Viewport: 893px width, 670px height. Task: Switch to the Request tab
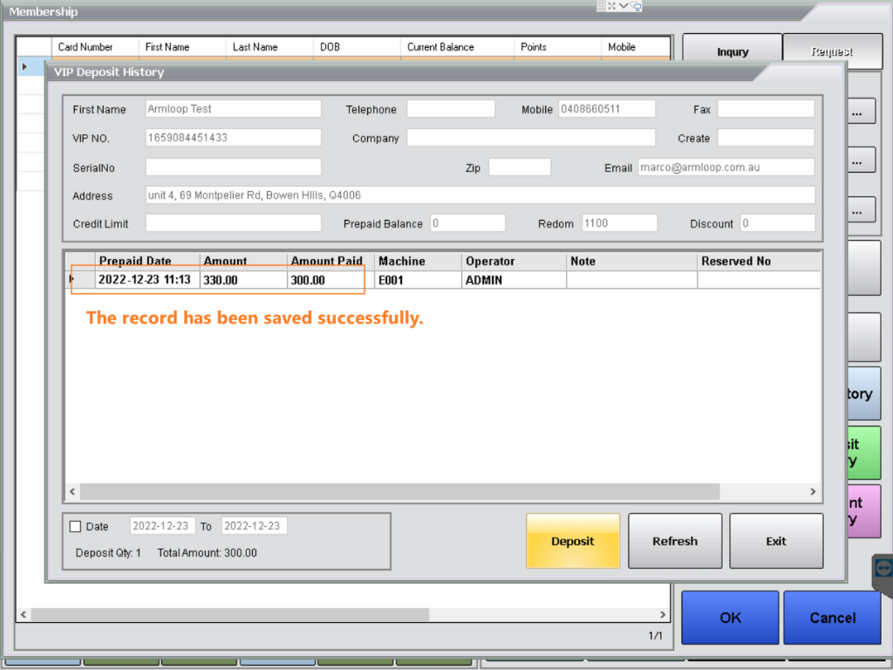(831, 51)
